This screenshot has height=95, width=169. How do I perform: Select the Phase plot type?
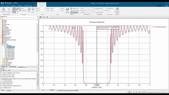coord(22,8)
